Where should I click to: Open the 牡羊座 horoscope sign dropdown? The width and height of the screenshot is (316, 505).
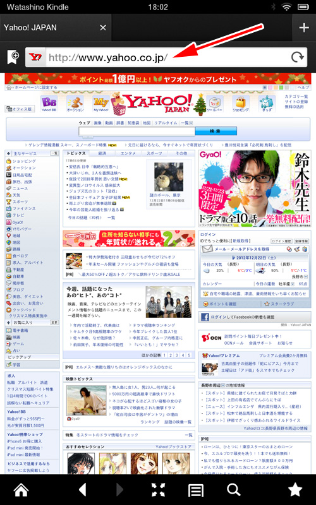286,284
